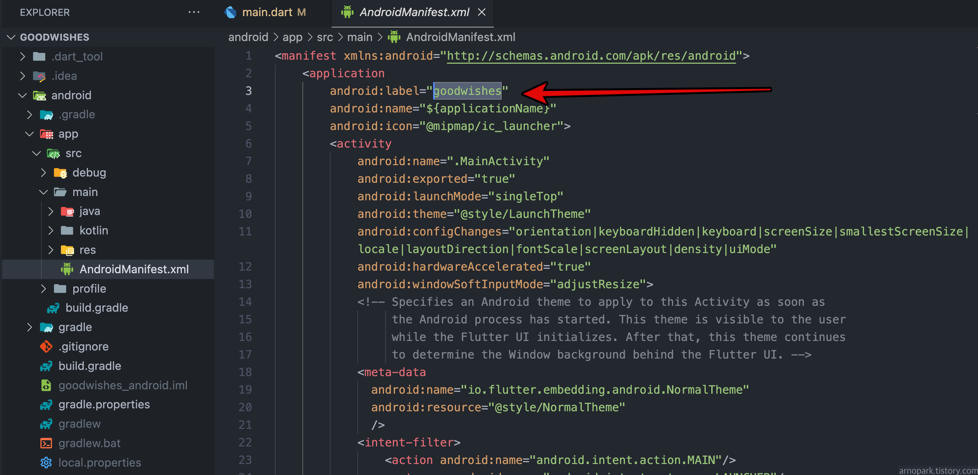Click the Dart icon on main.dart tab
The height and width of the screenshot is (475, 978).
(230, 12)
